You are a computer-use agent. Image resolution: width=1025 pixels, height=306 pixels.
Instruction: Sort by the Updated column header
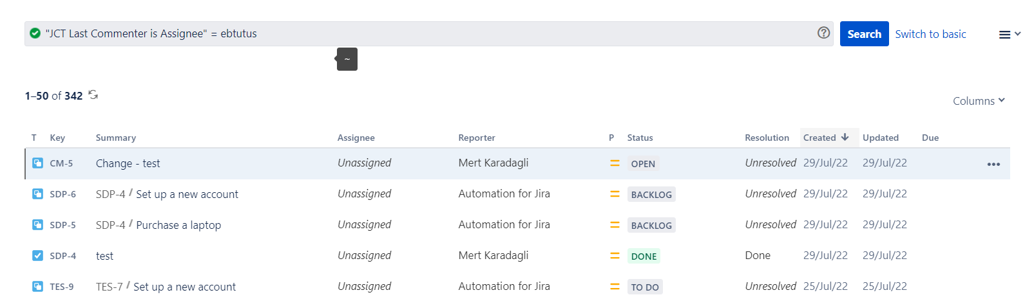[x=881, y=138]
